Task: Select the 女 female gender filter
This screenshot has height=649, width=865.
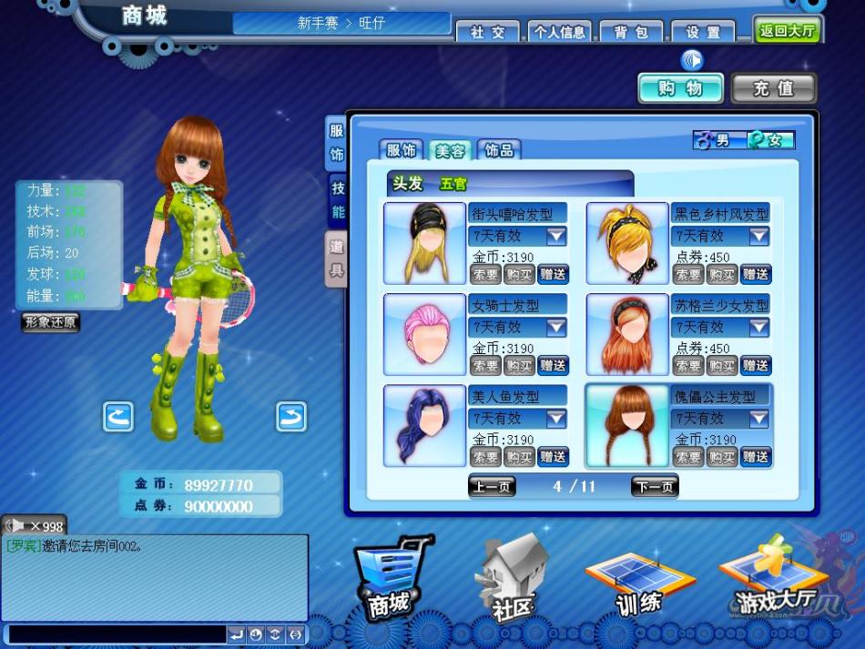Action: point(769,140)
